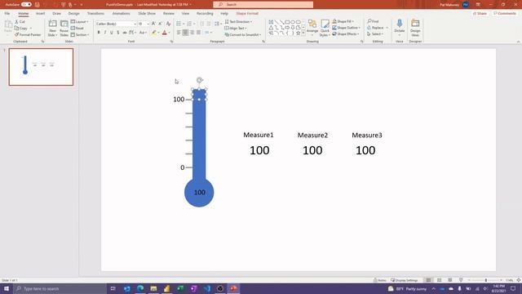Image resolution: width=522 pixels, height=294 pixels.
Task: Open the Windows Start menu
Action: pos(7,288)
